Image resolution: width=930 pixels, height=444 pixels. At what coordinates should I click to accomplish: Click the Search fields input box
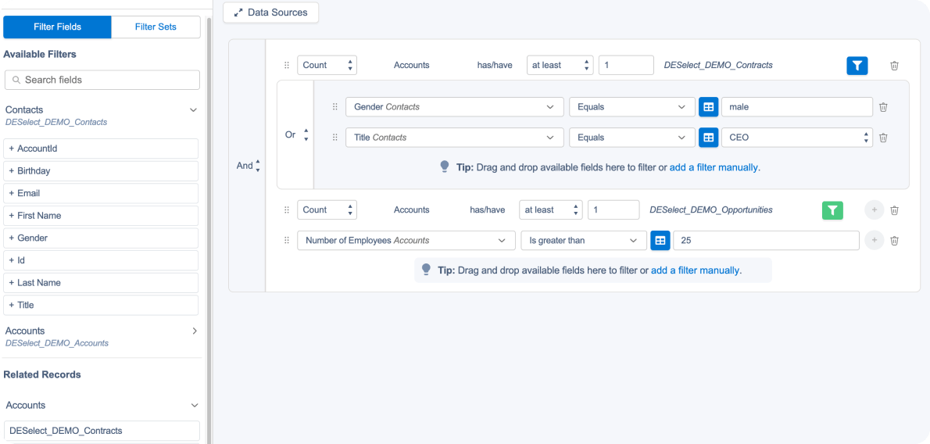[x=102, y=80]
